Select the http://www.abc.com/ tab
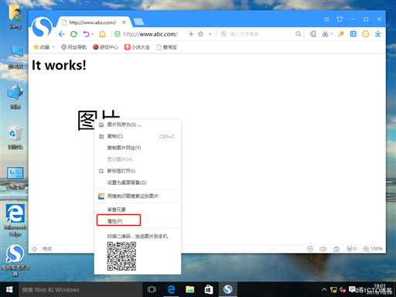 (x=92, y=22)
